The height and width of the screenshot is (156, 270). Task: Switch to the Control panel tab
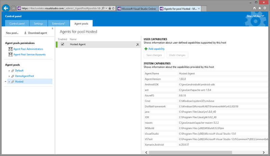tap(17, 23)
